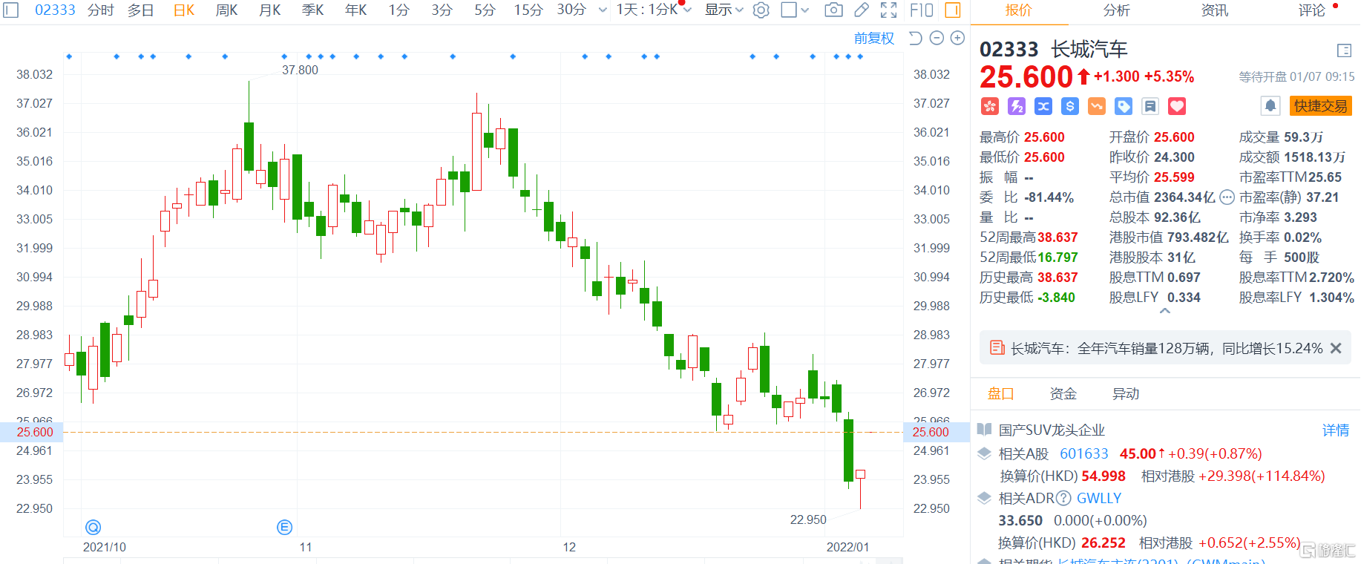
Task: Switch chart to fullscreen mode
Action: pyautogui.click(x=888, y=10)
